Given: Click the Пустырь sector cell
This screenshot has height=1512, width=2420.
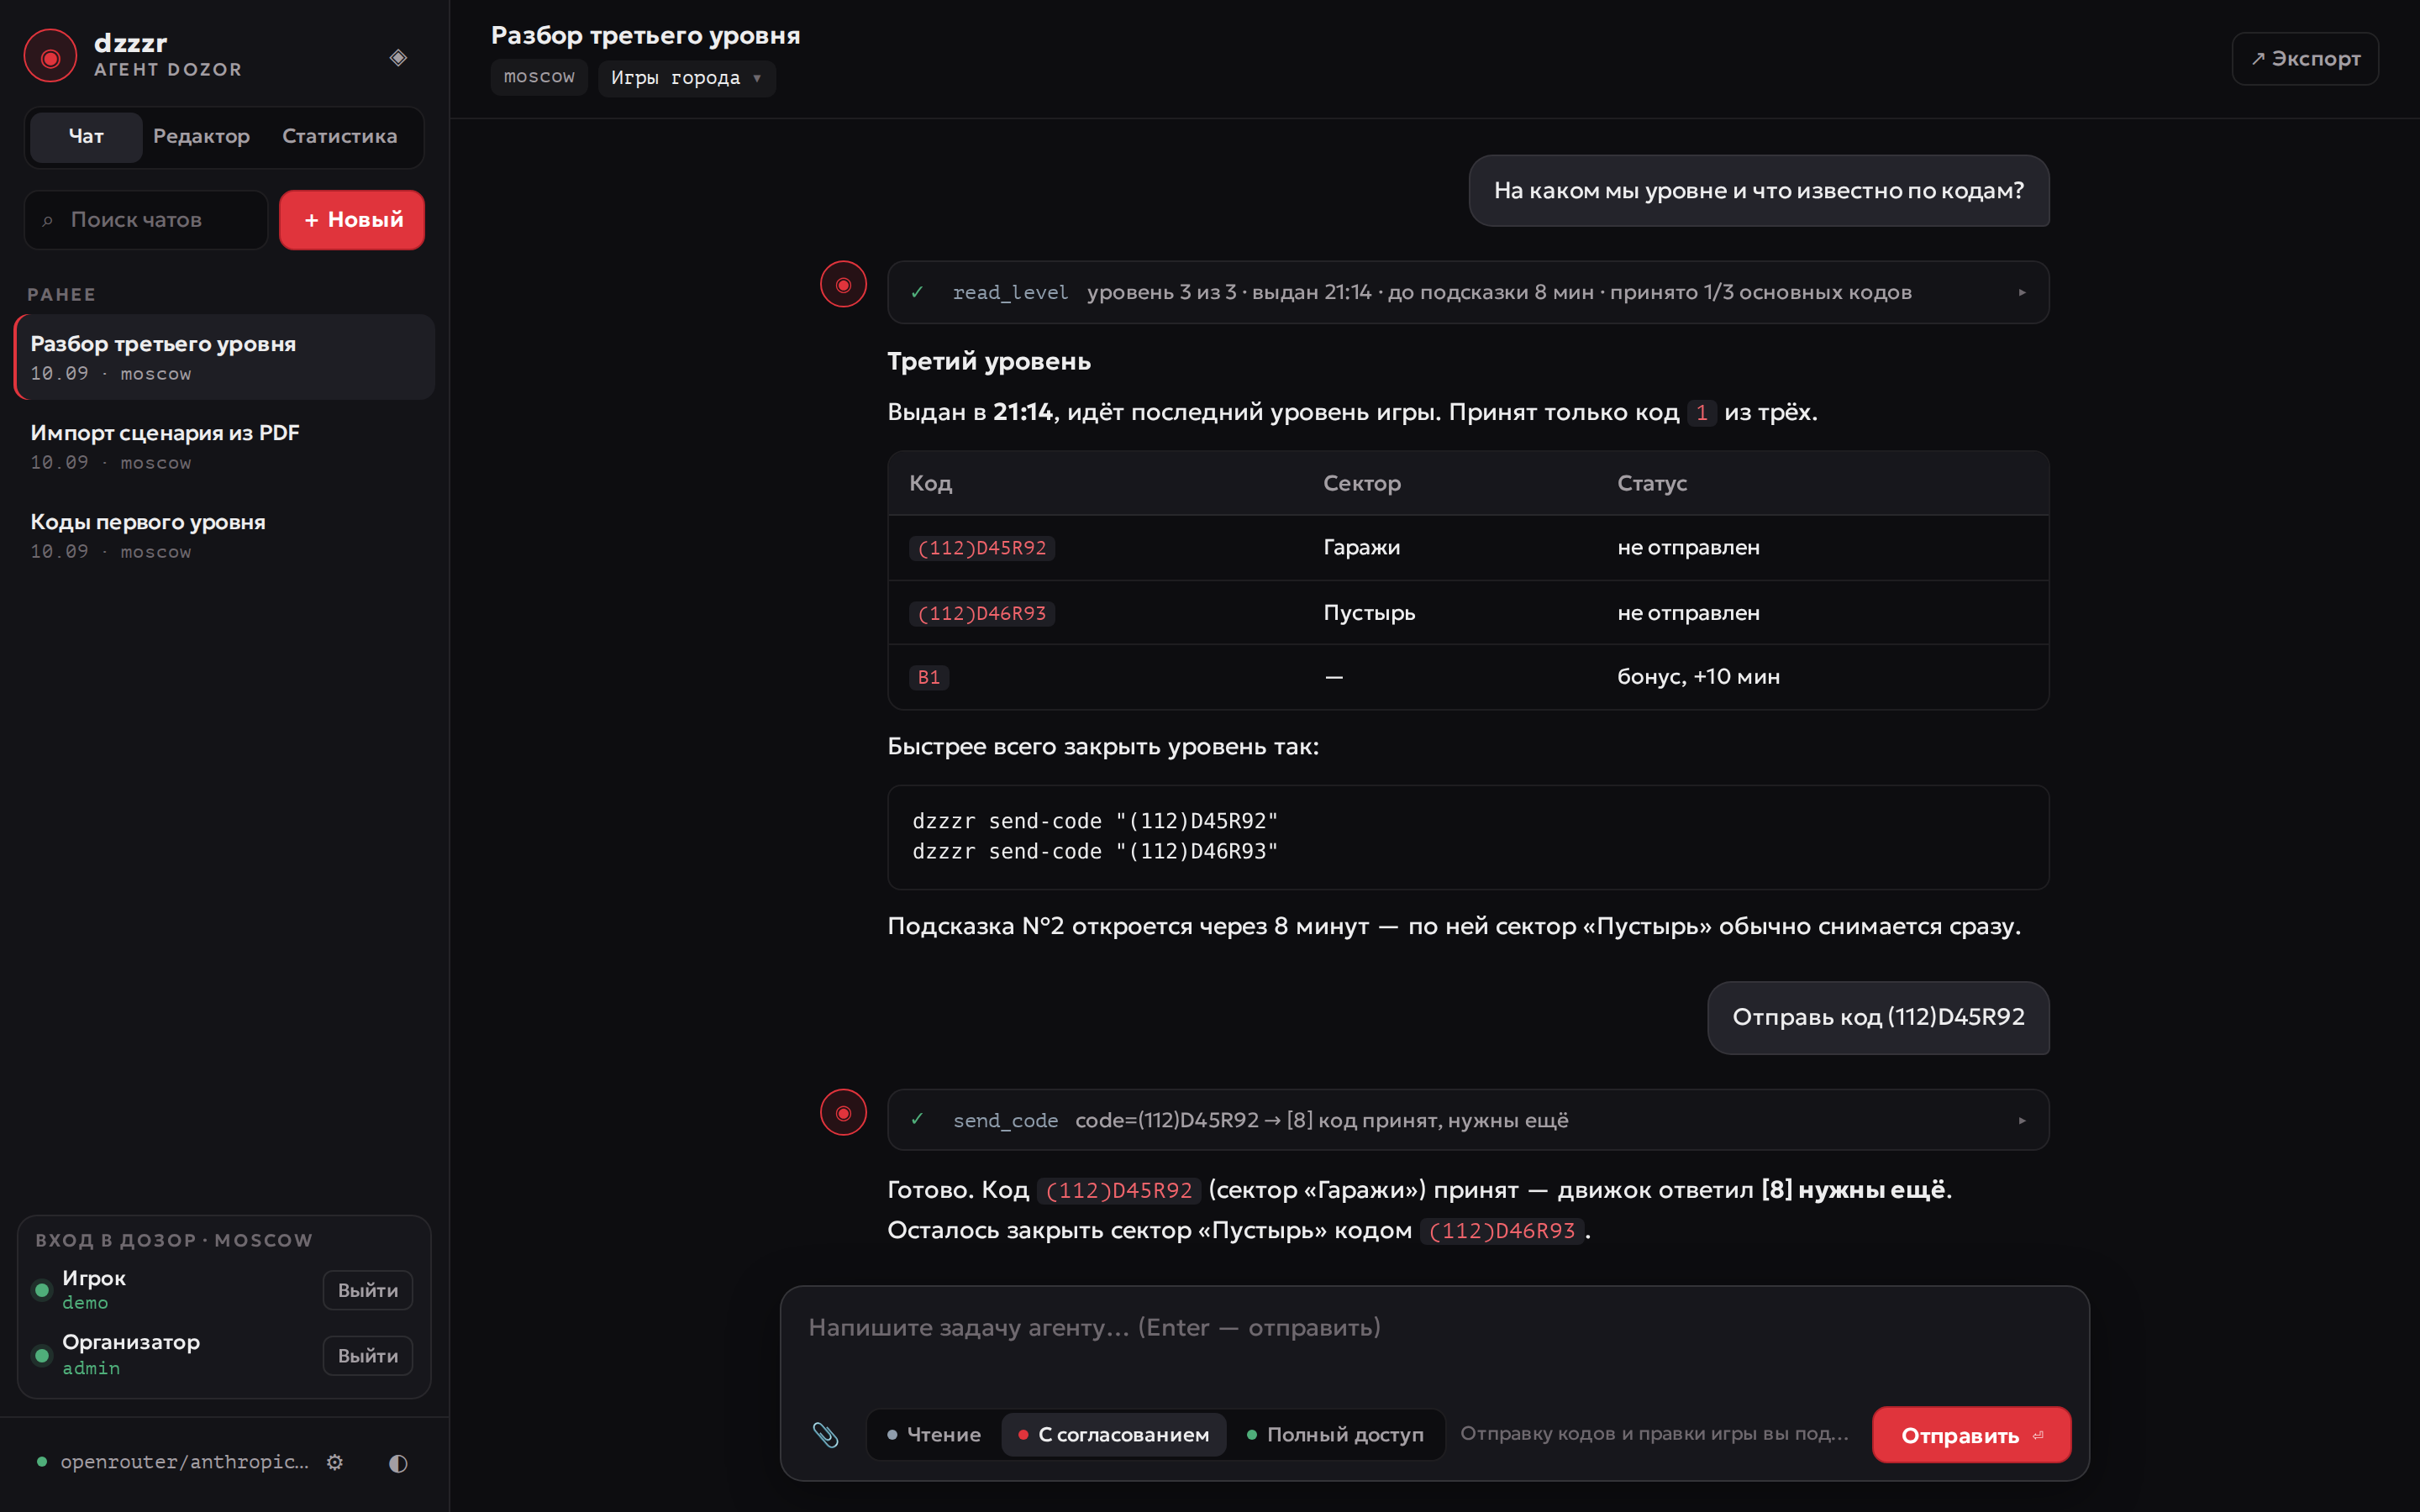Looking at the screenshot, I should (x=1369, y=612).
